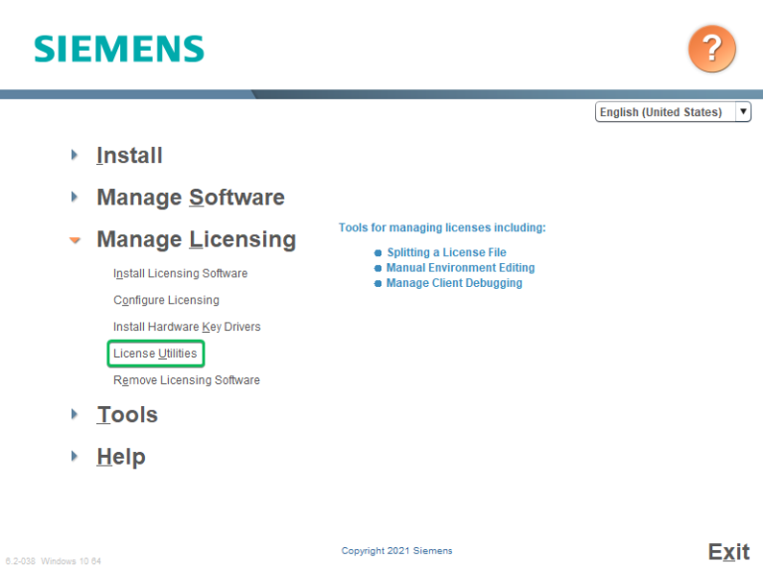Choose Install Licensing Software
This screenshot has width=763, height=572.
coord(181,273)
